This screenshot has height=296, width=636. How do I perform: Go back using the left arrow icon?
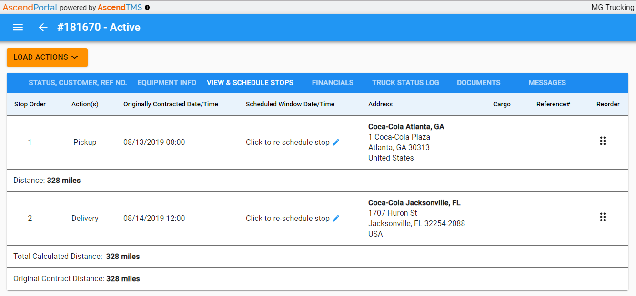pos(43,28)
